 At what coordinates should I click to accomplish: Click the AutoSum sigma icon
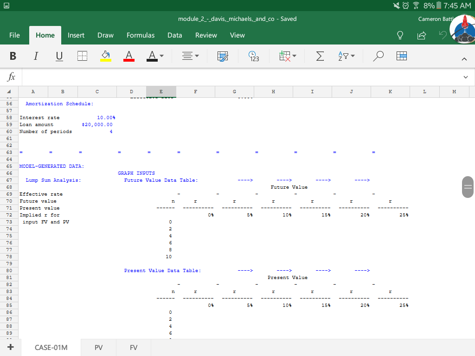point(320,56)
